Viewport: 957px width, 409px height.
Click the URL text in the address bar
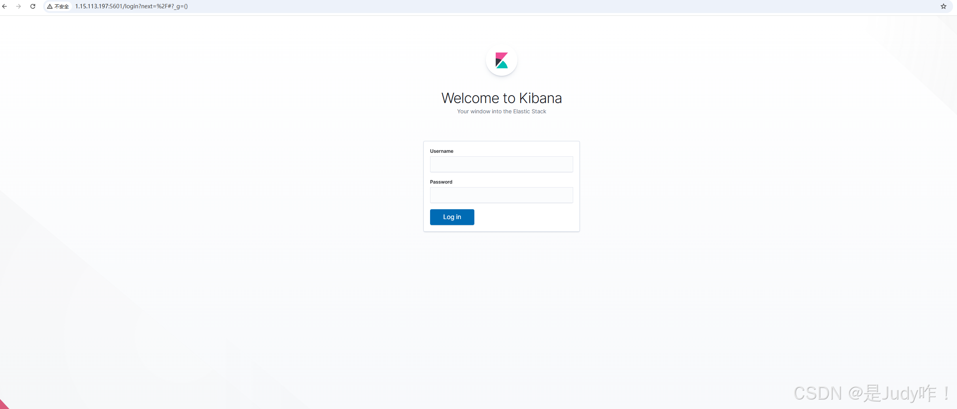[x=132, y=6]
